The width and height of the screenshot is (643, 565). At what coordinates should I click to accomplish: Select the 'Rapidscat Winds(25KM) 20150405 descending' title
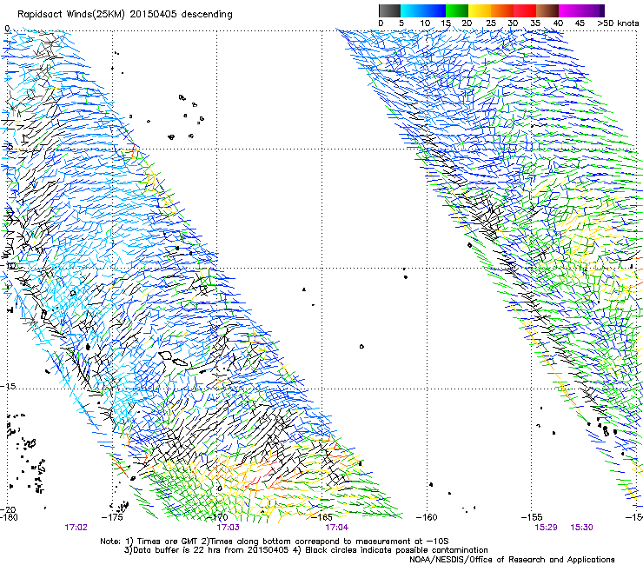click(125, 15)
